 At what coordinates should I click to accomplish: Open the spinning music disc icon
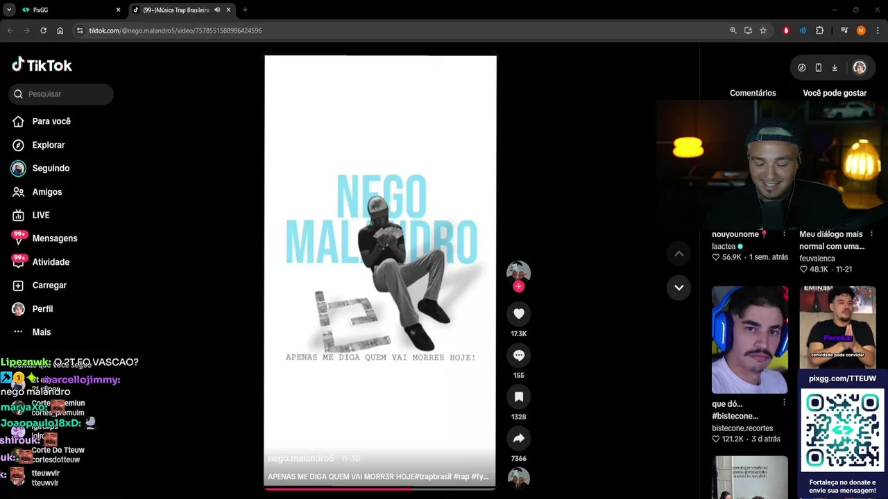[x=518, y=479]
